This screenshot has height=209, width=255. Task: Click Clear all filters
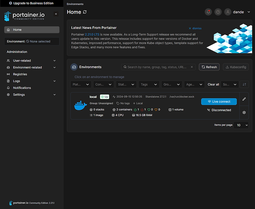[213, 84]
